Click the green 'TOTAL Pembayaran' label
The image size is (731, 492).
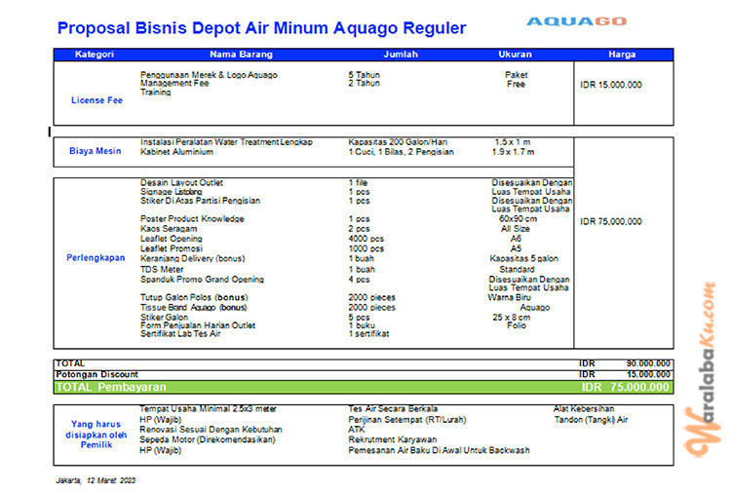pyautogui.click(x=111, y=387)
